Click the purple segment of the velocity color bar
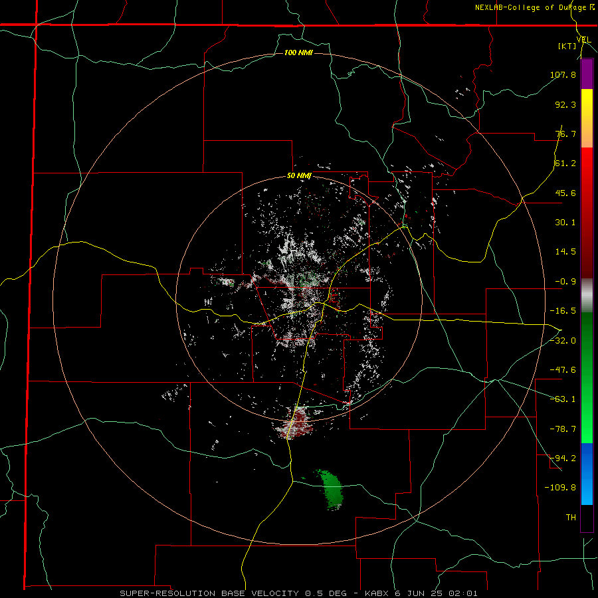The height and width of the screenshot is (598, 598). click(587, 74)
